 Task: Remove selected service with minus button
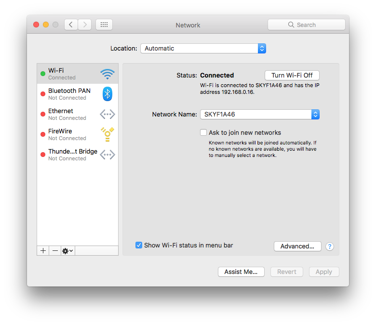point(55,251)
